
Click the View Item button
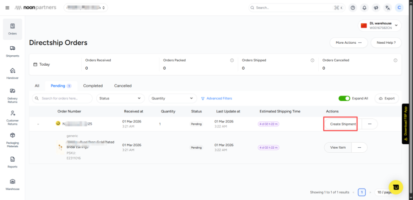(x=338, y=147)
